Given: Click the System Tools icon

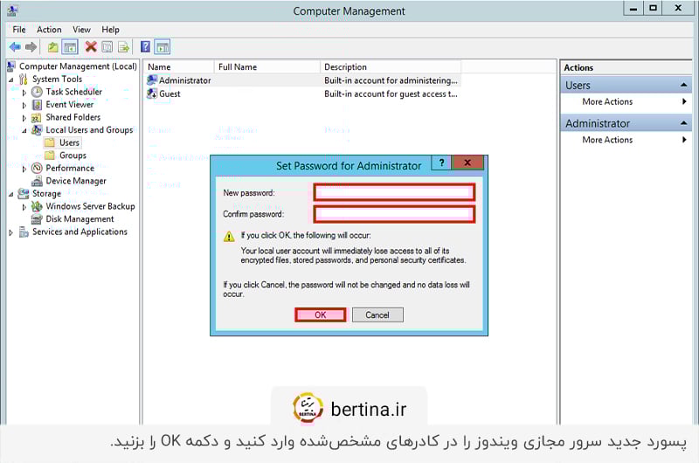Looking at the screenshot, I should (24, 79).
